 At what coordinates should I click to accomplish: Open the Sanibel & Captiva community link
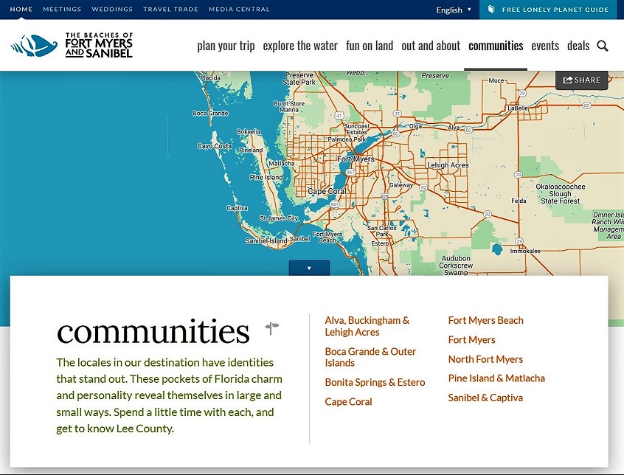(485, 398)
